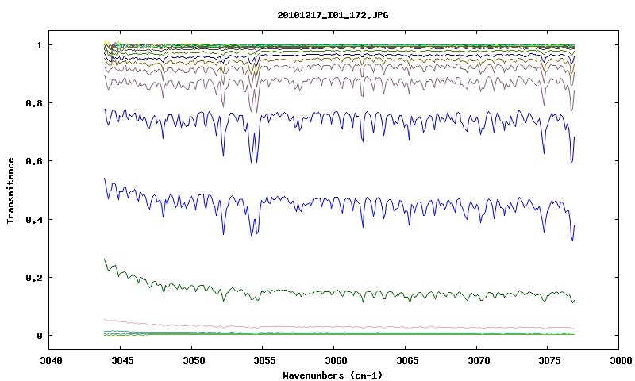Click the plot title 20101217_I01_172.JPG

pos(333,15)
